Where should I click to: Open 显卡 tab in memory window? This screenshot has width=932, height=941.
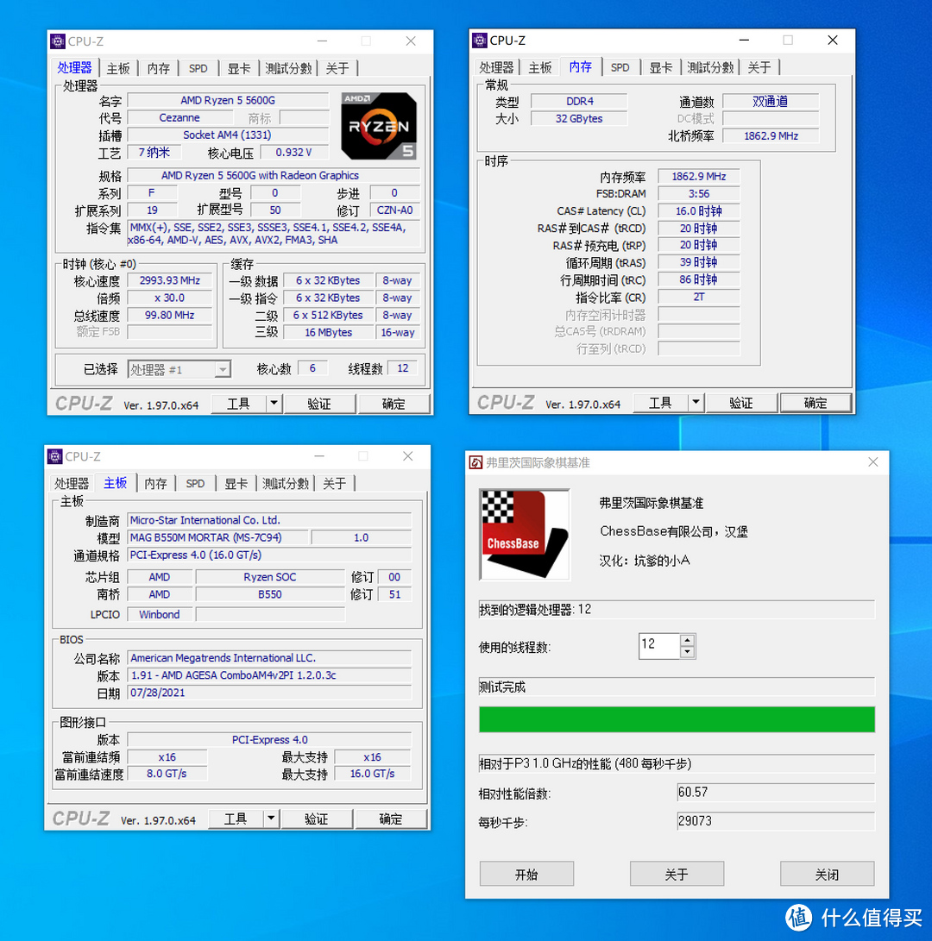[660, 67]
